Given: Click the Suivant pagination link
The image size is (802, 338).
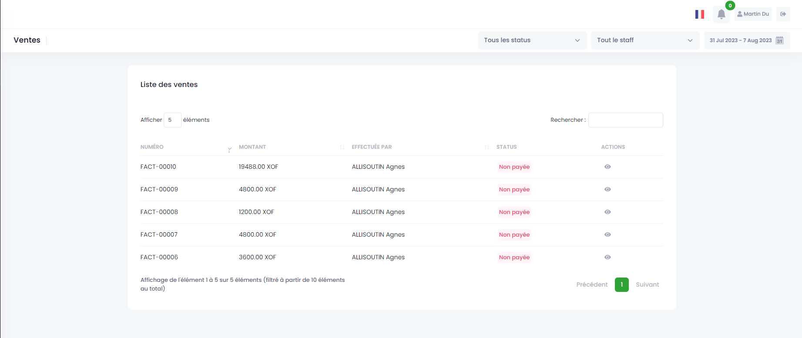Looking at the screenshot, I should (x=647, y=284).
